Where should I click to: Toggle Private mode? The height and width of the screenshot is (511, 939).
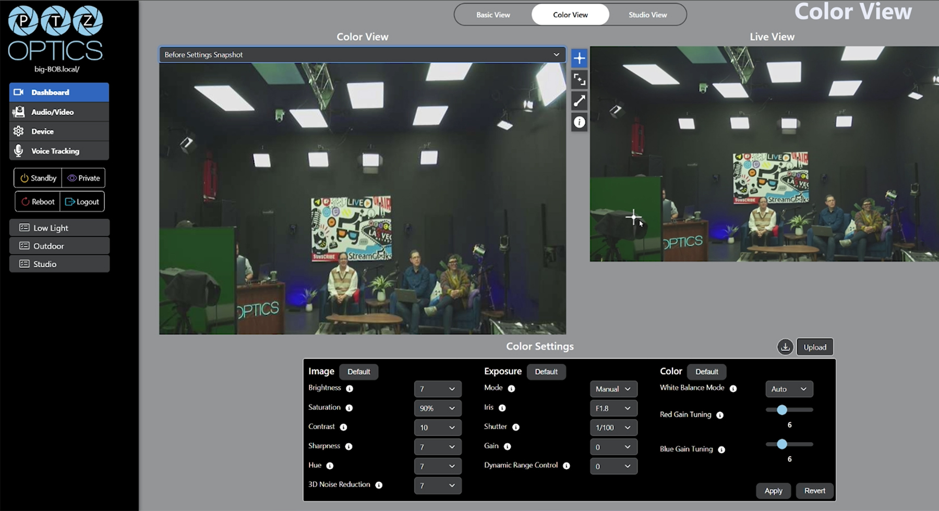[x=83, y=178]
